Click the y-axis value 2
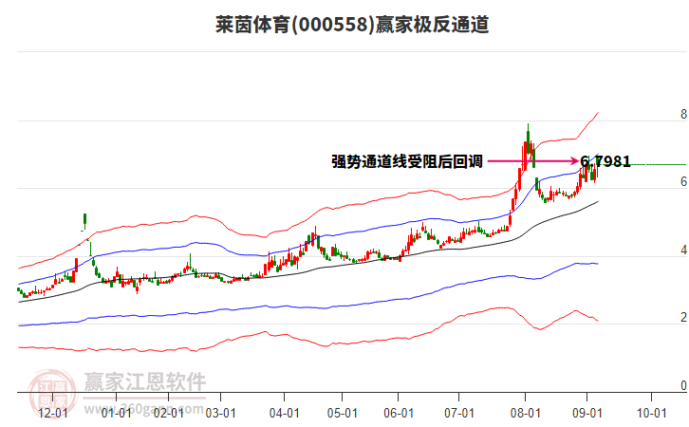The width and height of the screenshot is (689, 427). click(683, 317)
